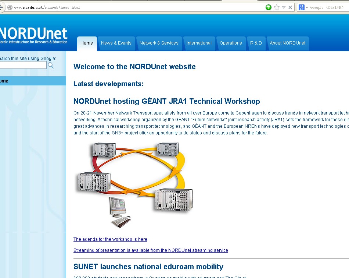The height and width of the screenshot is (278, 349).
Task: Select Home in the left sidebar
Action: pos(33,81)
